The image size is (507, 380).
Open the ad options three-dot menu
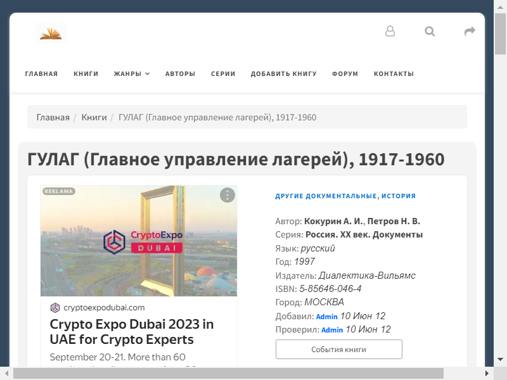[x=228, y=195]
